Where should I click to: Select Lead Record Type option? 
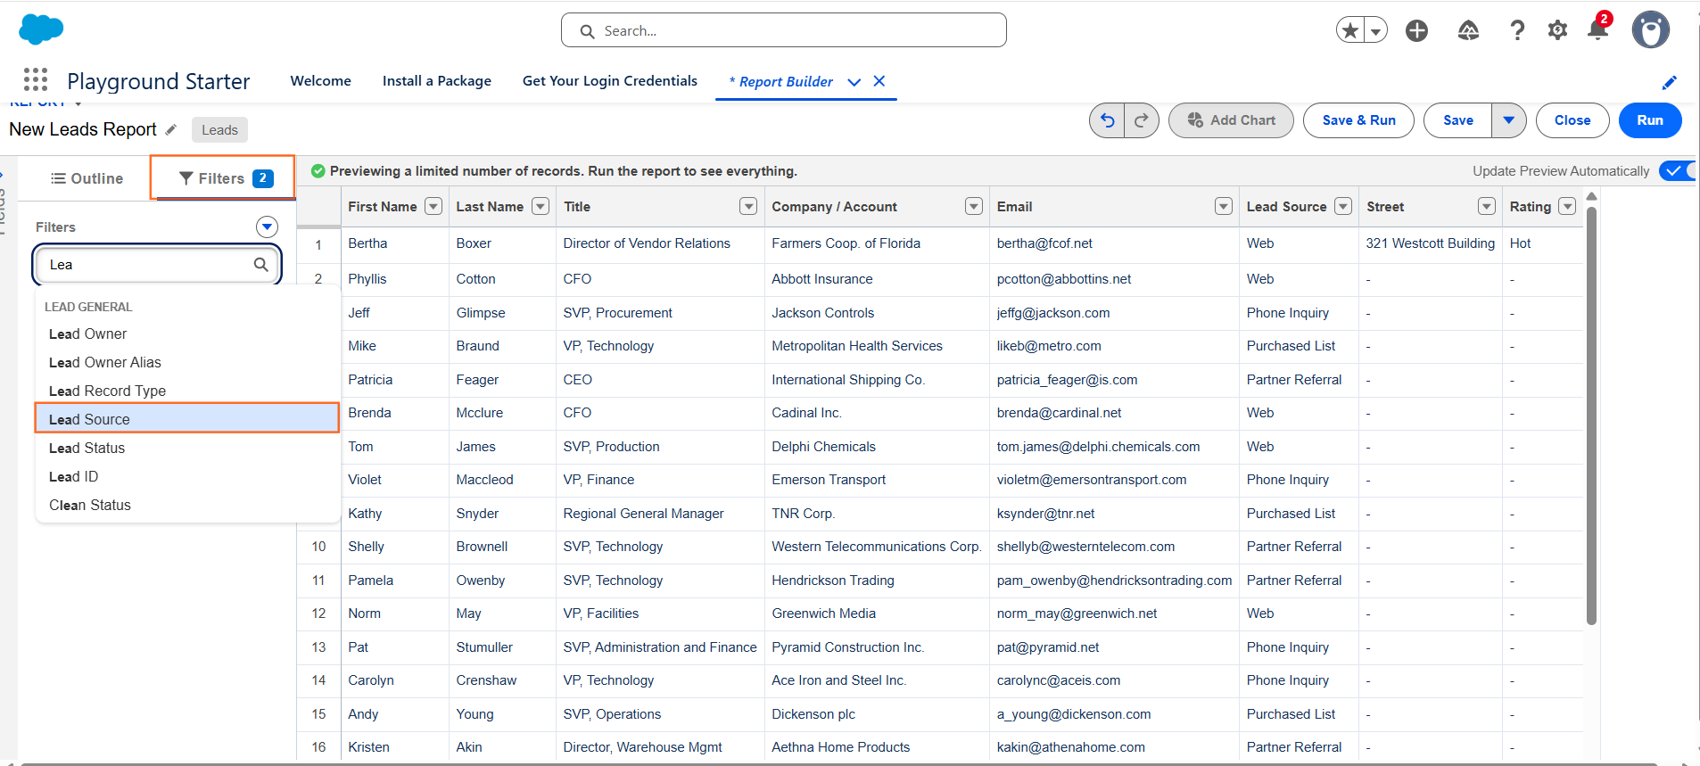[187, 391]
